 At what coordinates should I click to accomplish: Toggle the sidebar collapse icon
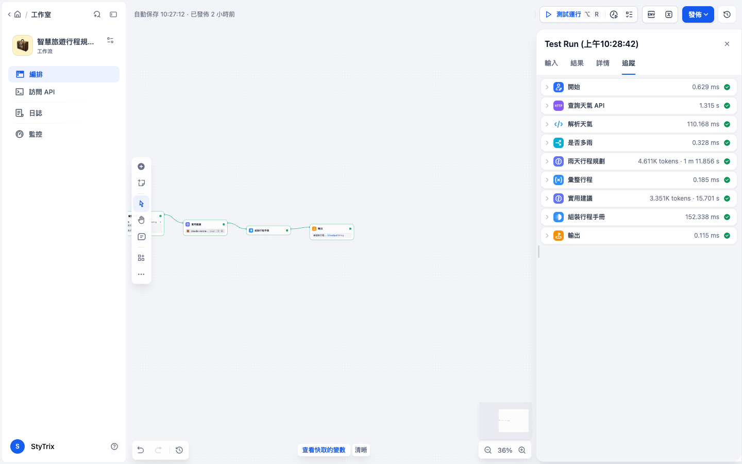point(113,14)
